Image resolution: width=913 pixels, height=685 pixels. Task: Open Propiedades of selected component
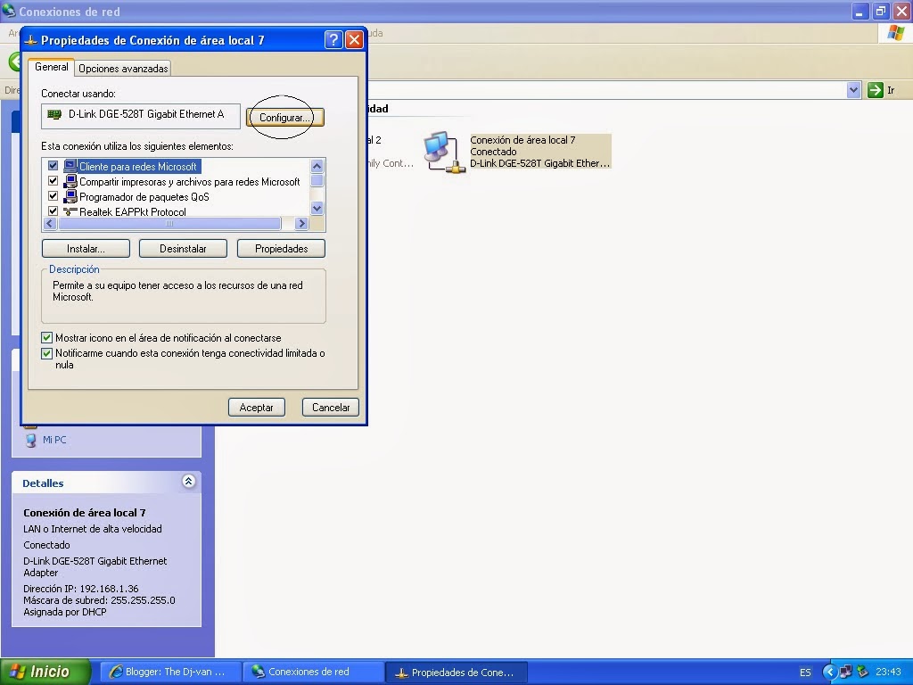point(281,249)
